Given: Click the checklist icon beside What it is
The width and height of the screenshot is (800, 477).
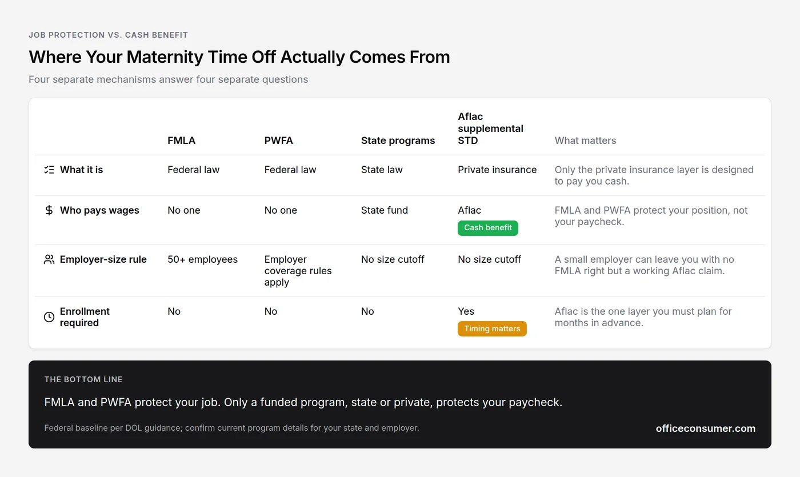Looking at the screenshot, I should coord(49,170).
